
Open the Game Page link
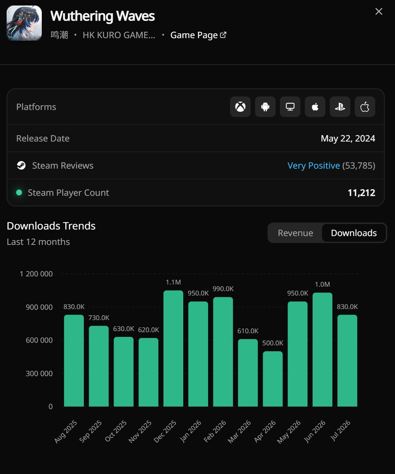click(x=198, y=35)
